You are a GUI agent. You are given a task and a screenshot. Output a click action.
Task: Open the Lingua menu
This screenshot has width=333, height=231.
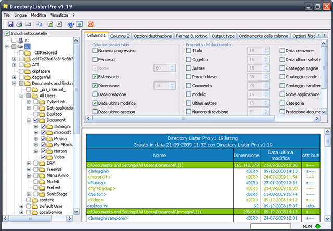pyautogui.click(x=20, y=15)
